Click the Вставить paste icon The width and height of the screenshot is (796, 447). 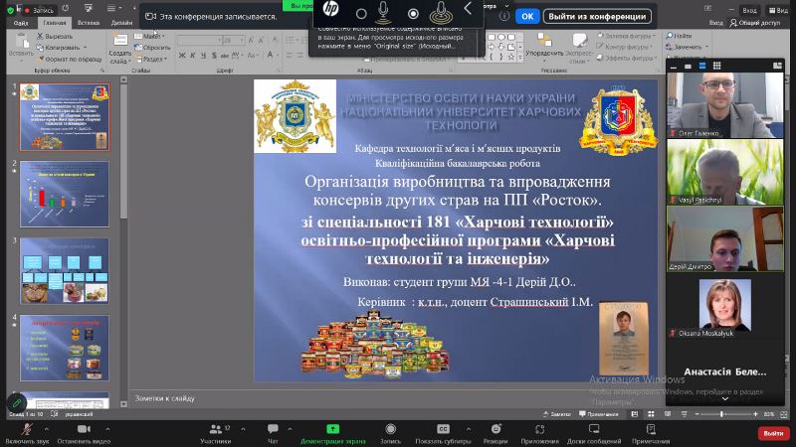(x=21, y=43)
